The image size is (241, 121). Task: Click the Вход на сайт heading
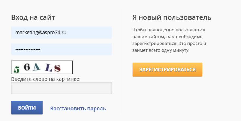(x=33, y=18)
